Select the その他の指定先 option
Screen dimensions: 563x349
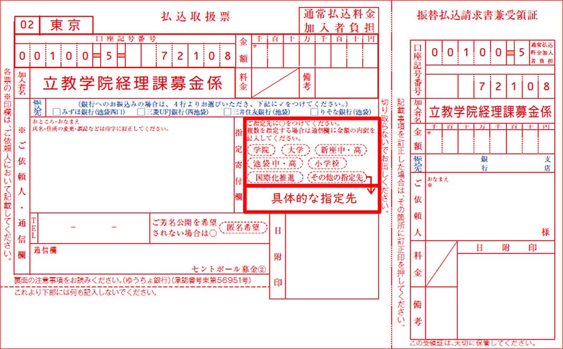pyautogui.click(x=336, y=177)
